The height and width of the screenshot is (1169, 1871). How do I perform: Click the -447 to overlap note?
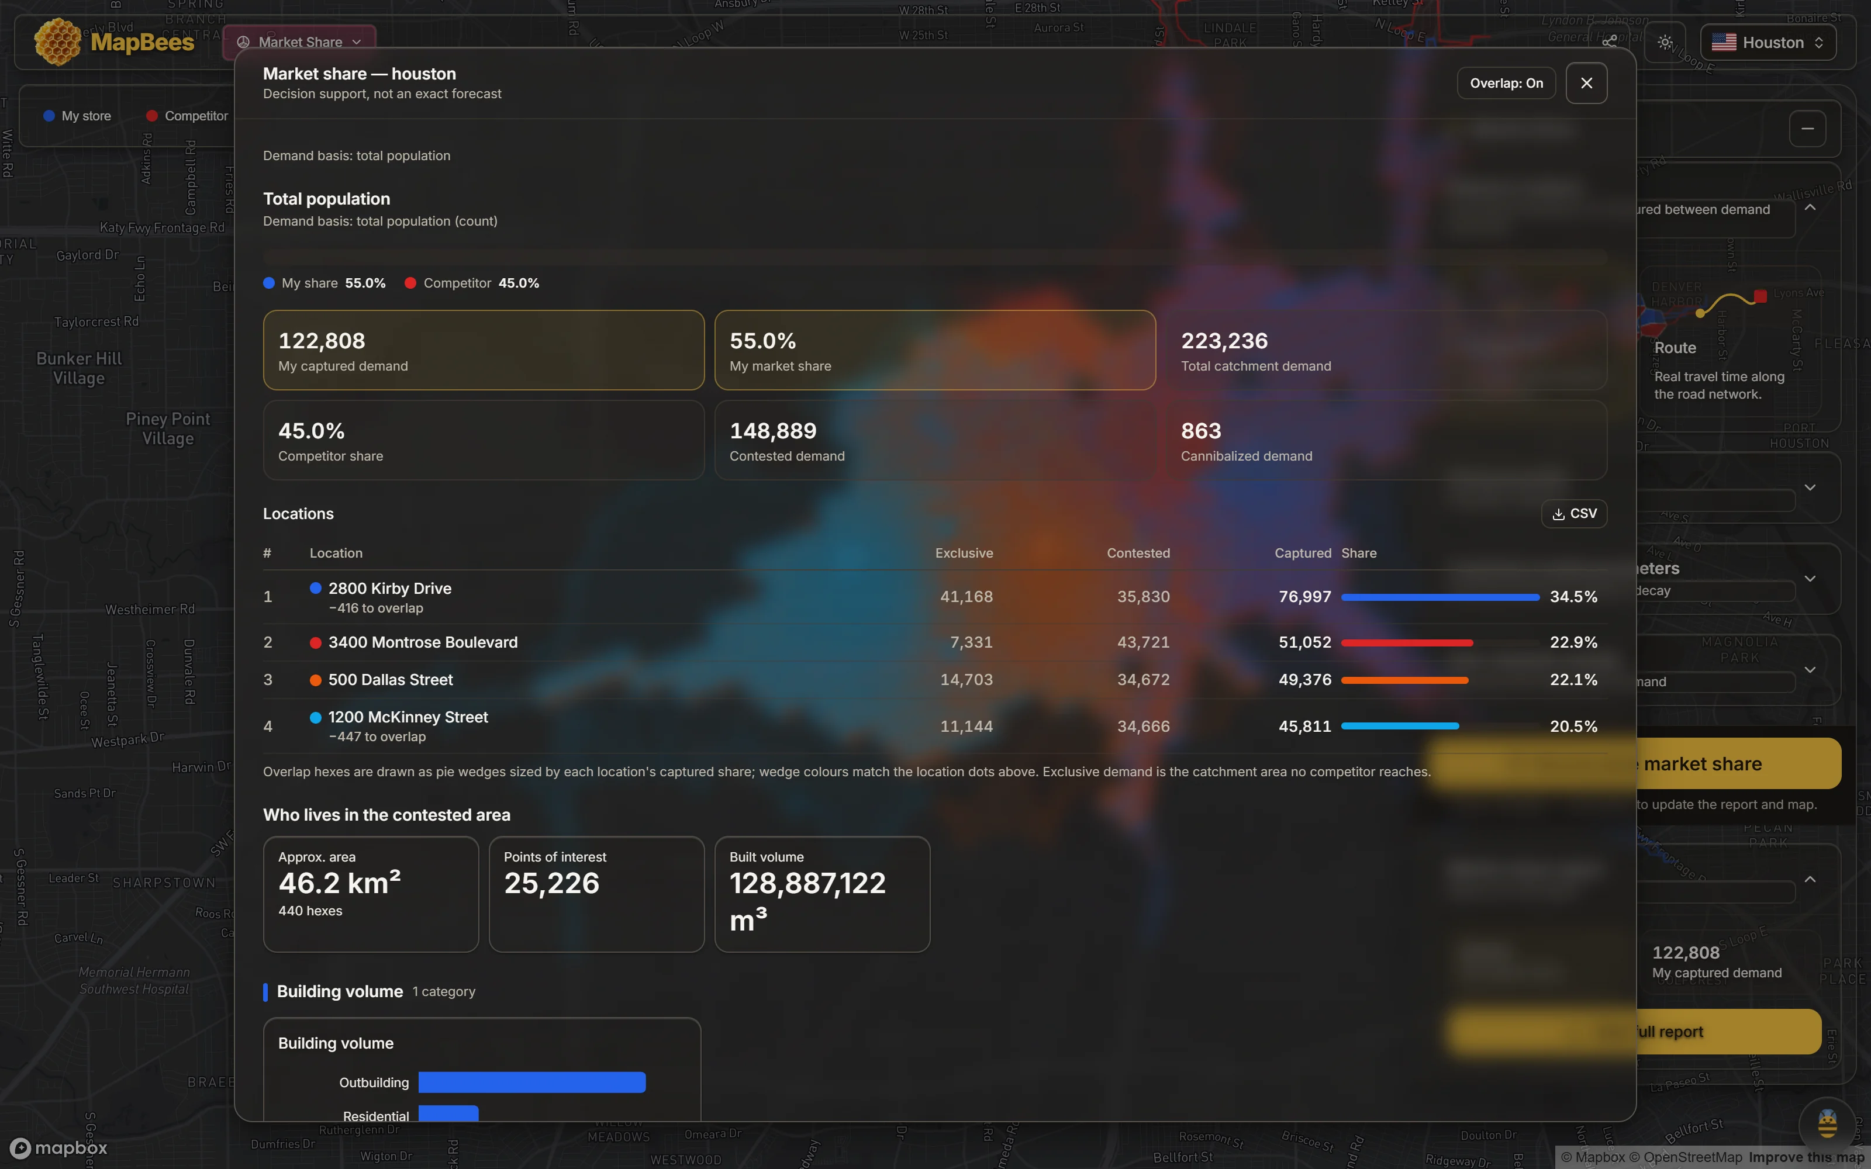377,737
